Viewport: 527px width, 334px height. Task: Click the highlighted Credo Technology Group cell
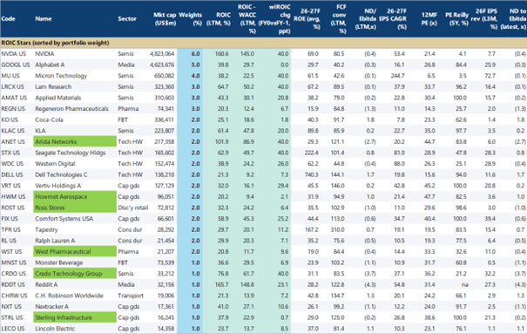pyautogui.click(x=75, y=274)
